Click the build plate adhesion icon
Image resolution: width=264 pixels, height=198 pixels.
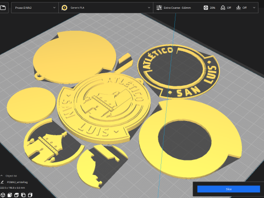(x=238, y=8)
